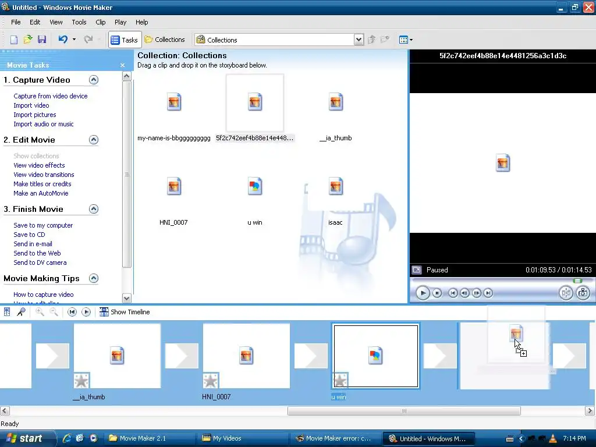596x447 pixels.
Task: Click Import pictures link
Action: [x=34, y=115]
